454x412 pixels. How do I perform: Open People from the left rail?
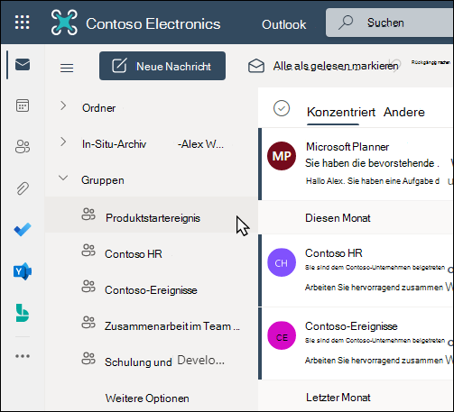[23, 147]
